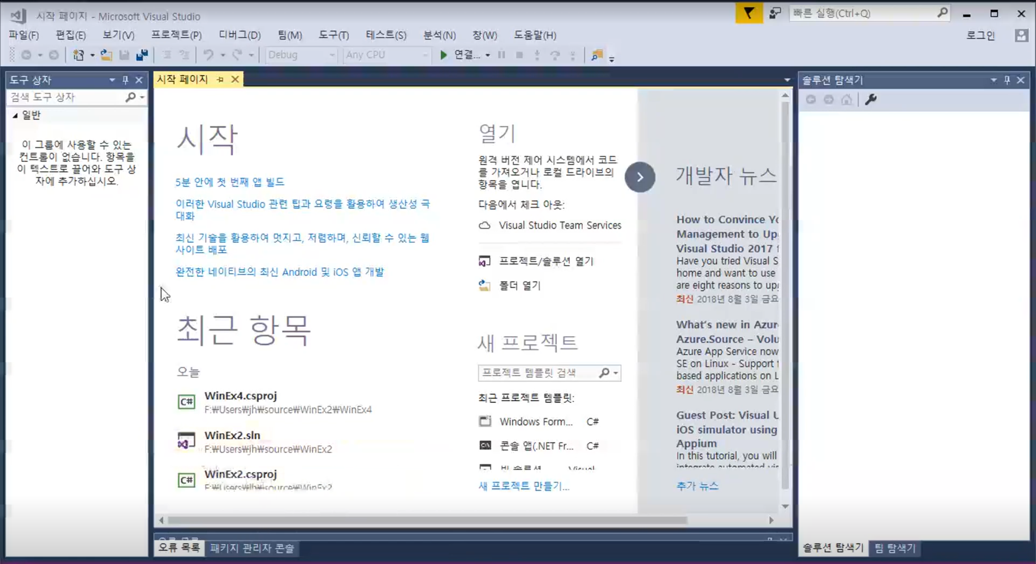Screen dimensions: 1036x564
Task: Click the toolbox search magnifier icon
Action: pos(130,97)
